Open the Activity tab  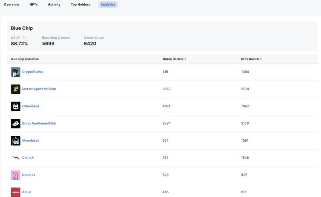54,5
